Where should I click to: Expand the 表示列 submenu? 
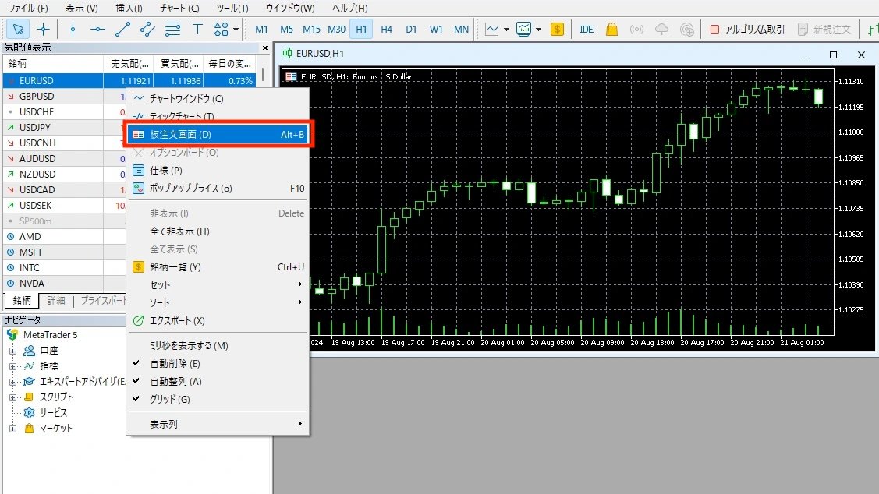click(x=218, y=424)
